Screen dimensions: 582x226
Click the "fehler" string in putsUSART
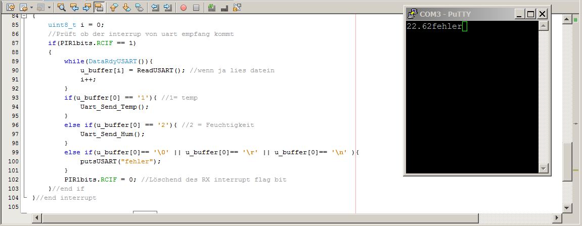point(138,161)
